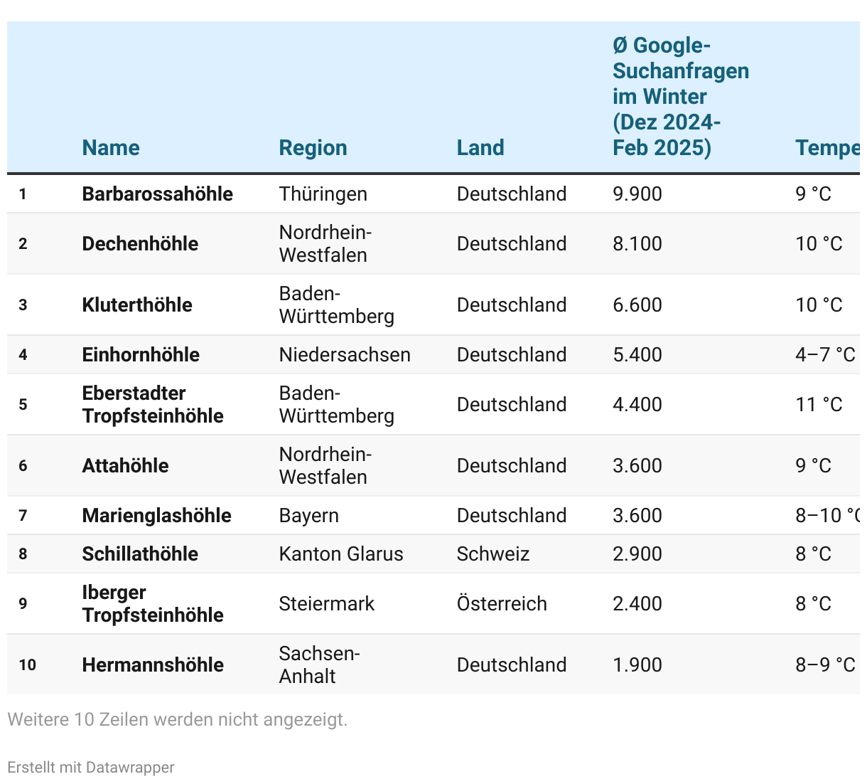Click the Land column header
Screen dimensions: 867x784
[480, 147]
